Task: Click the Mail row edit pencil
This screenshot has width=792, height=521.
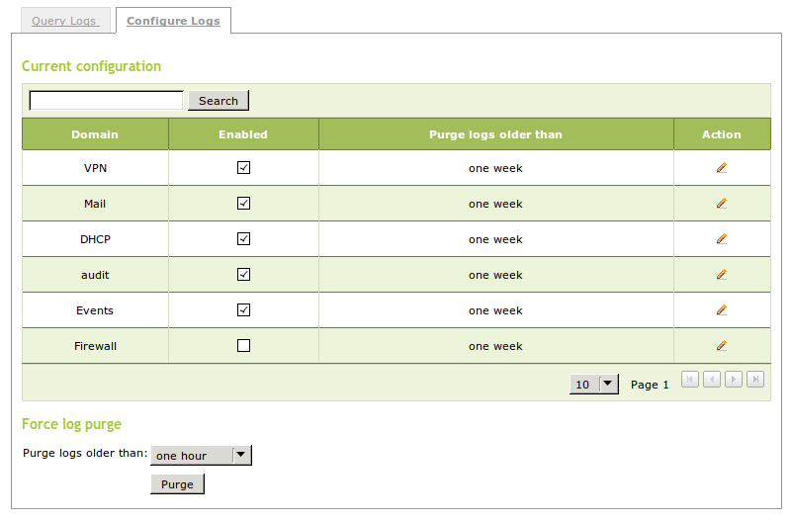Action: 722,204
